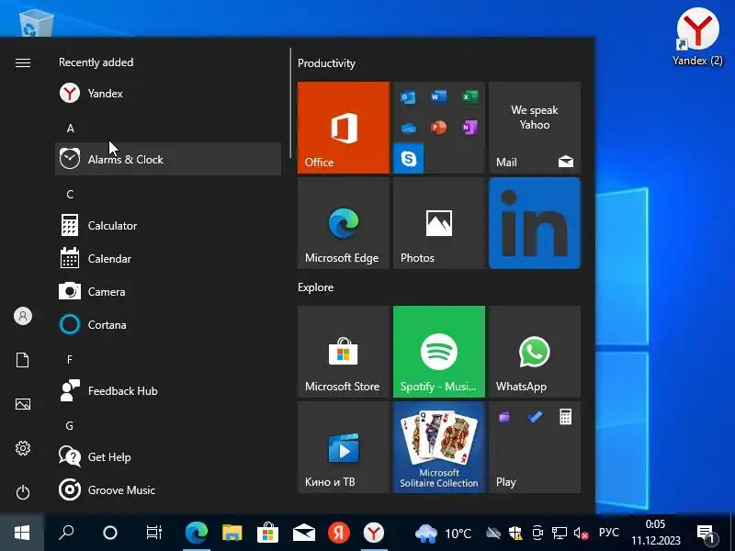
Task: Open Word icon in Office apps tile
Action: pyautogui.click(x=439, y=97)
